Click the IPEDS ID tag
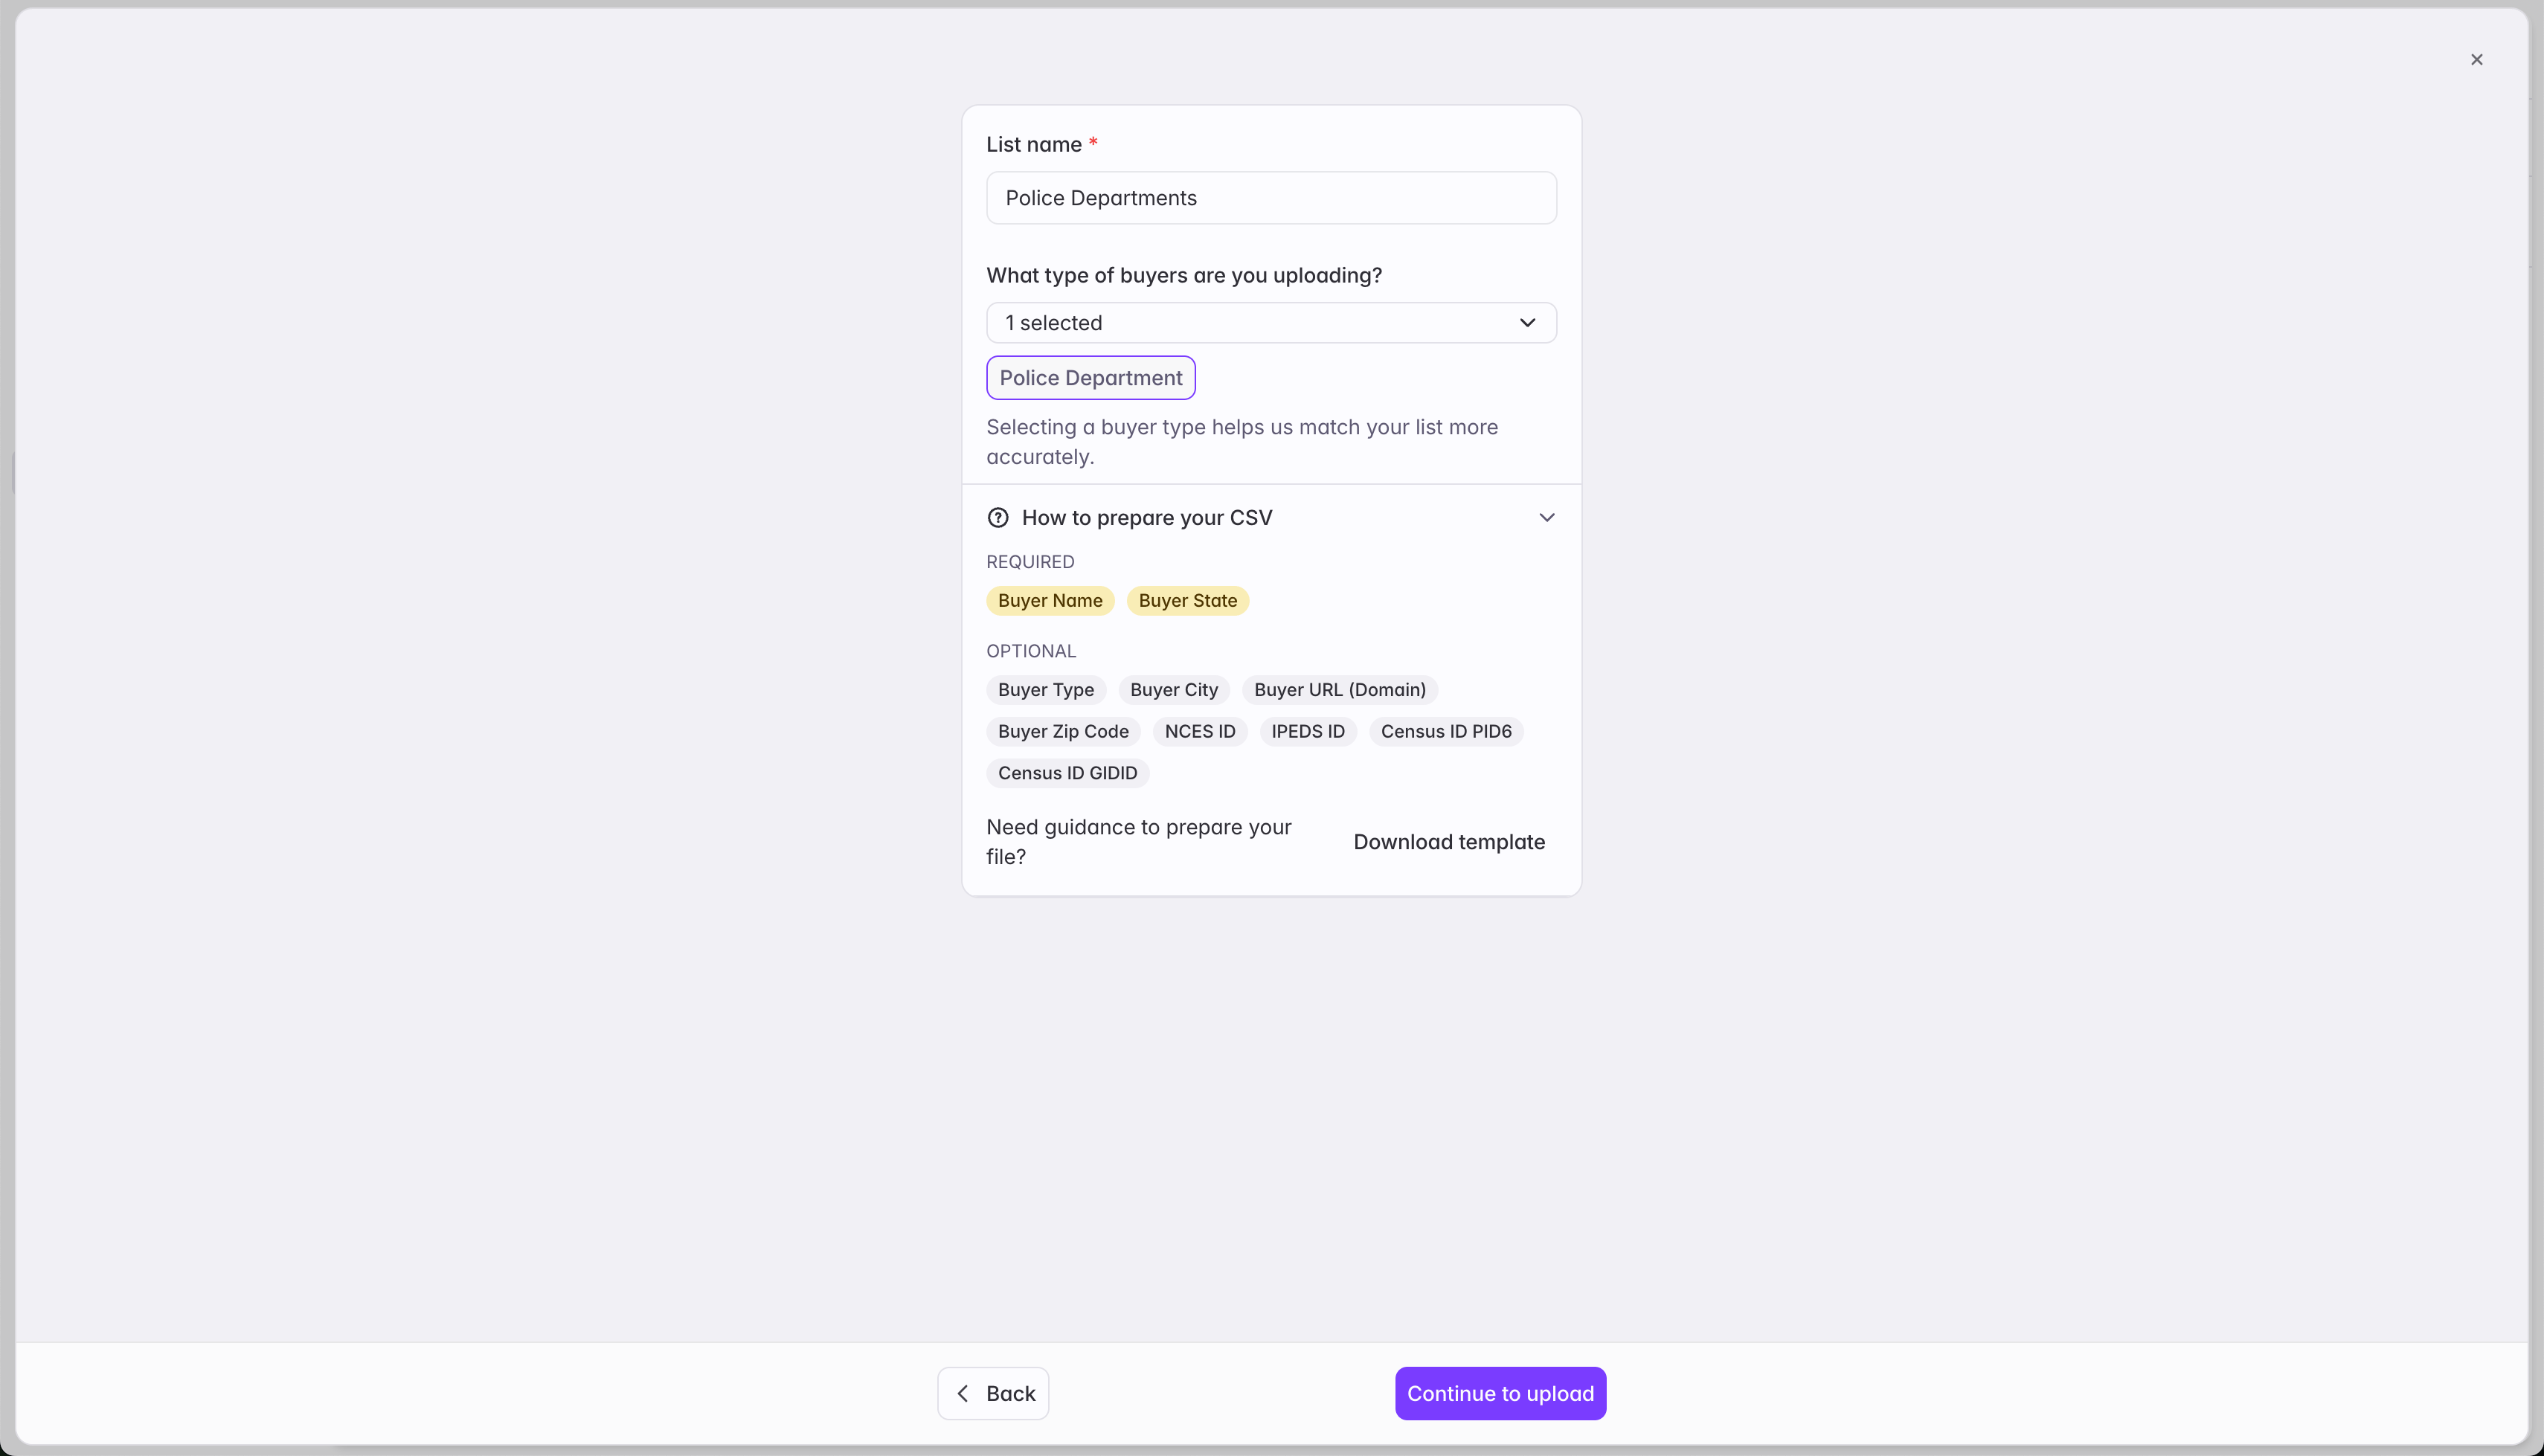 [1307, 732]
